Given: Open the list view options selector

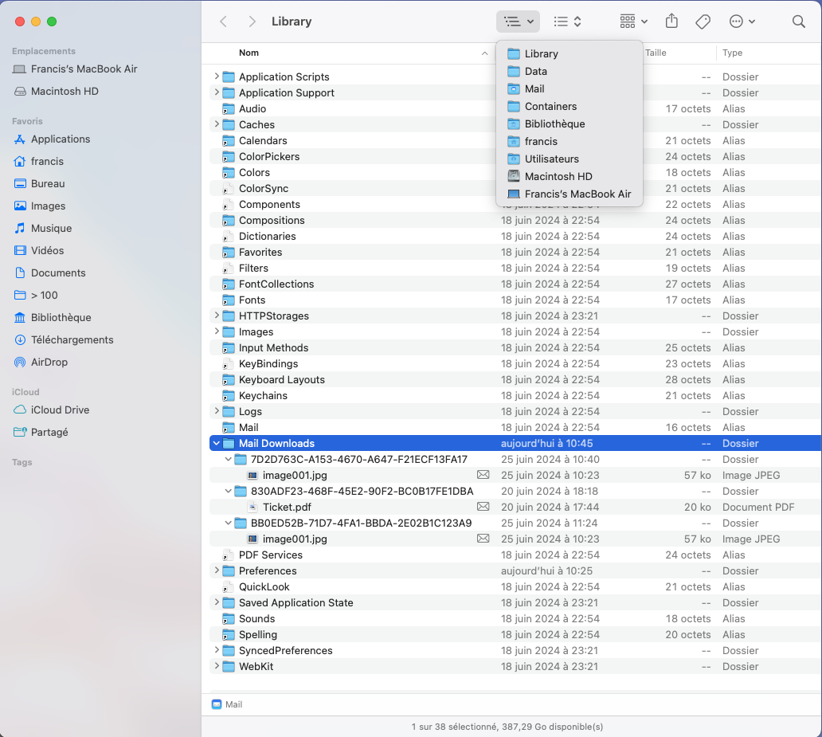Looking at the screenshot, I should point(567,22).
